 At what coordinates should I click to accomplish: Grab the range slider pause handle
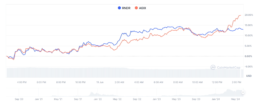[x=243, y=92]
